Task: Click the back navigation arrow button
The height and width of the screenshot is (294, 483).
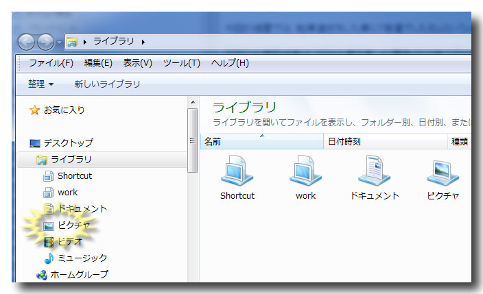Action: pos(27,42)
